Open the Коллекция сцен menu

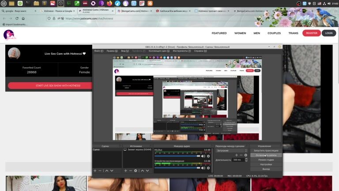[x=159, y=51]
